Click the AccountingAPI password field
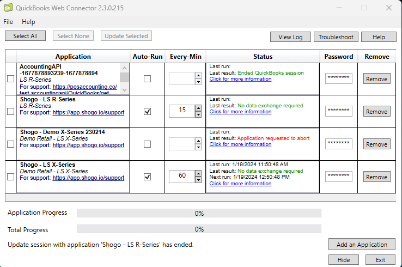The width and height of the screenshot is (402, 267). [x=339, y=78]
